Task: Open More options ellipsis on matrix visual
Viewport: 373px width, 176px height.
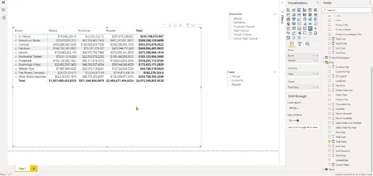Action: [x=199, y=25]
